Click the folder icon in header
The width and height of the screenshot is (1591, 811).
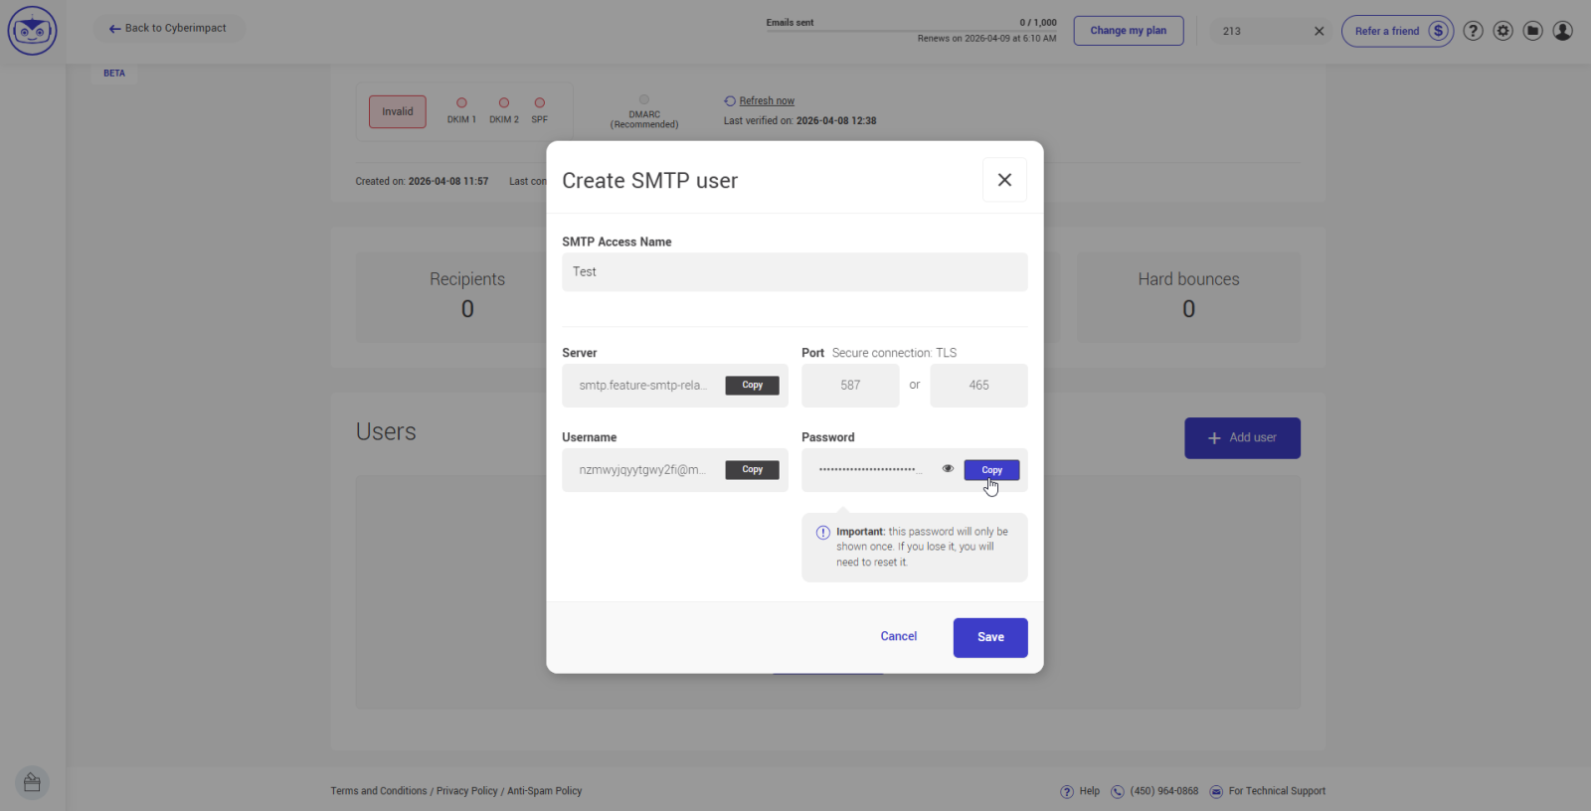pos(1532,31)
